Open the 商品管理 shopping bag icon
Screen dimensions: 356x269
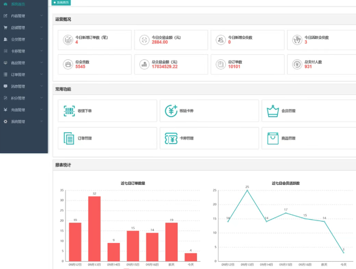(273, 138)
